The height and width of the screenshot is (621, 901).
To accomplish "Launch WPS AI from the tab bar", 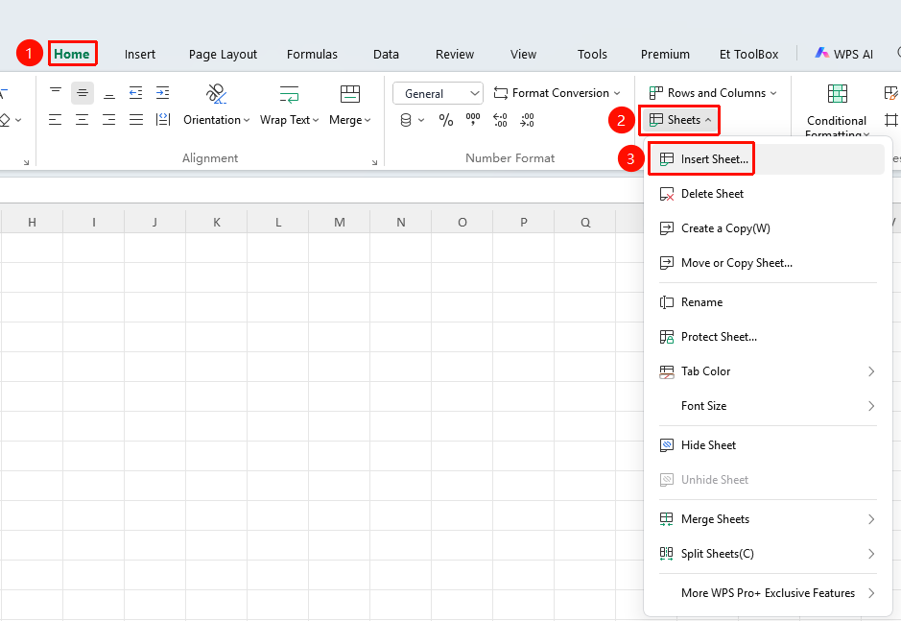I will click(843, 54).
